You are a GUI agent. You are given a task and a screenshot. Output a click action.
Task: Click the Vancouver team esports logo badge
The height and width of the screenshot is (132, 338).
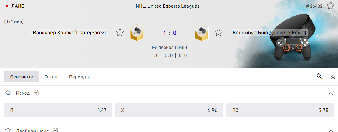pos(137,33)
